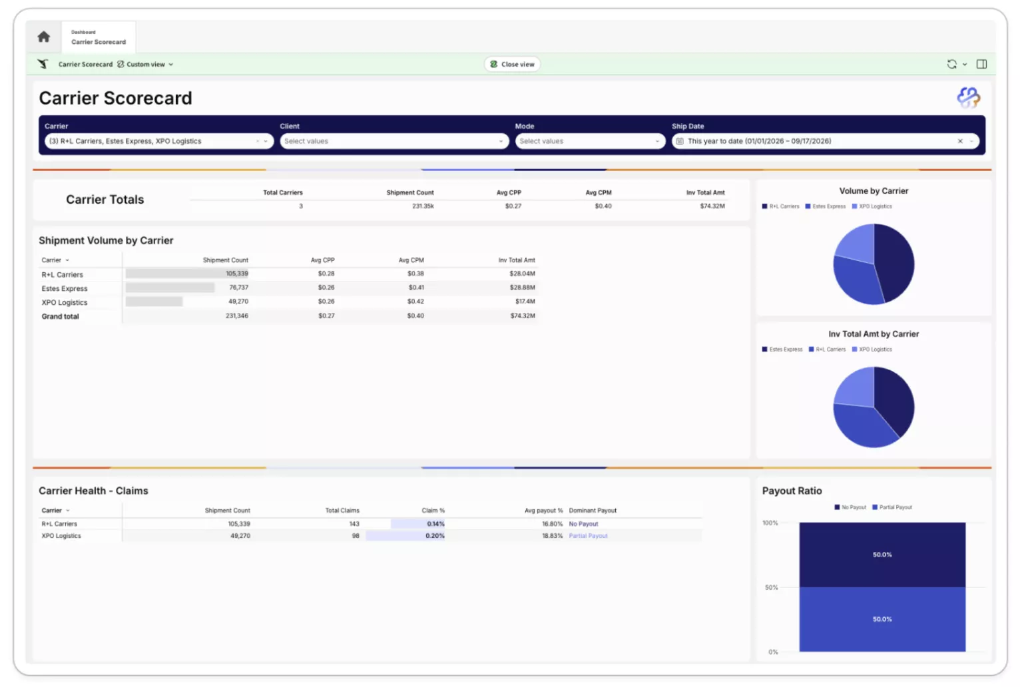Click the Avg payout % column header
This screenshot has width=1020, height=687.
543,511
